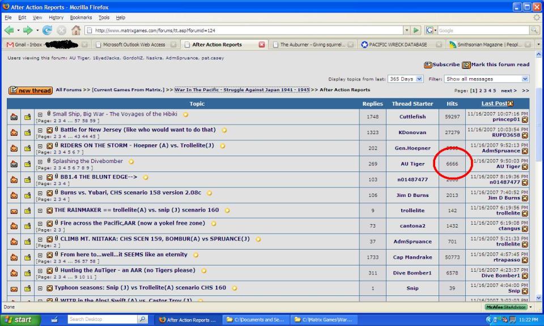
Task: Jump to last post by AdmSpruance icon
Action: (x=525, y=151)
